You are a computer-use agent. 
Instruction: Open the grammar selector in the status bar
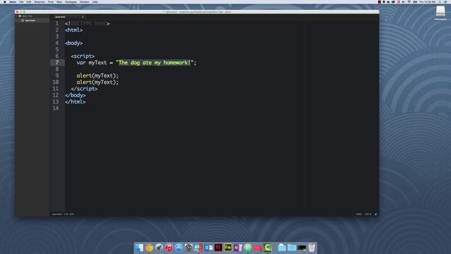pos(359,214)
